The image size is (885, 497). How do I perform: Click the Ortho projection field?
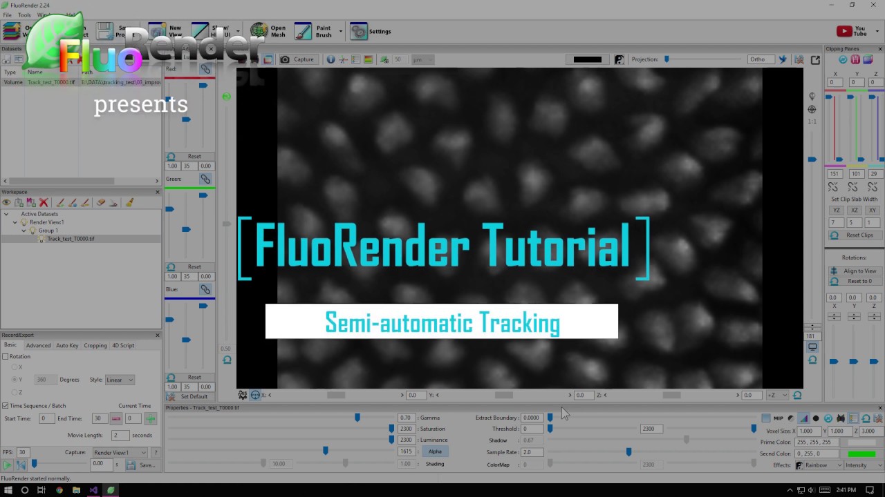761,59
